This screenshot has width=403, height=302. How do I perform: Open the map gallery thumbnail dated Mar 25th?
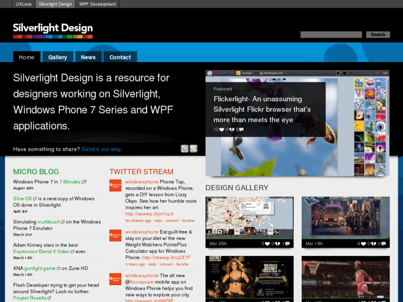(x=249, y=218)
